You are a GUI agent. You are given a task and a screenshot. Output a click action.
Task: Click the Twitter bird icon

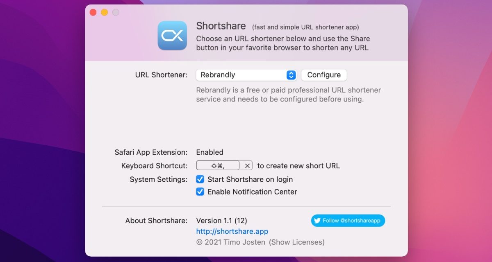[x=317, y=221]
